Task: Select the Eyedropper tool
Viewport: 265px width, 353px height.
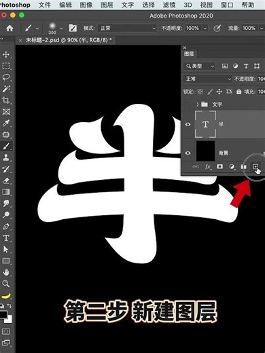Action: click(6, 123)
